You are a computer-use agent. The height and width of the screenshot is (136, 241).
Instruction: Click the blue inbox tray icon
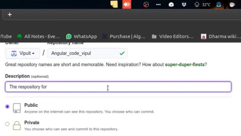coord(219,5)
